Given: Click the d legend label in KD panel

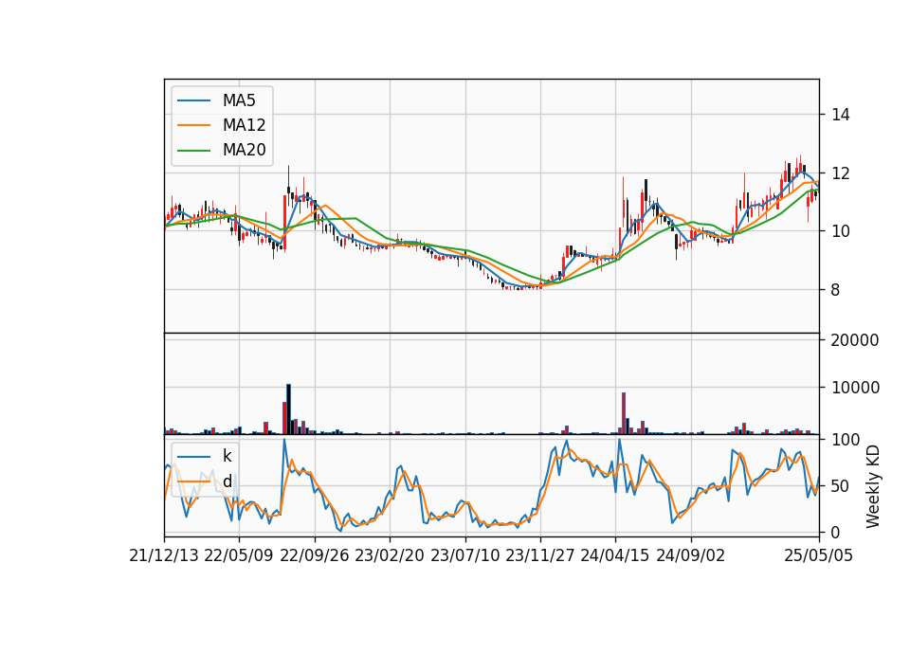Looking at the screenshot, I should coord(227,481).
